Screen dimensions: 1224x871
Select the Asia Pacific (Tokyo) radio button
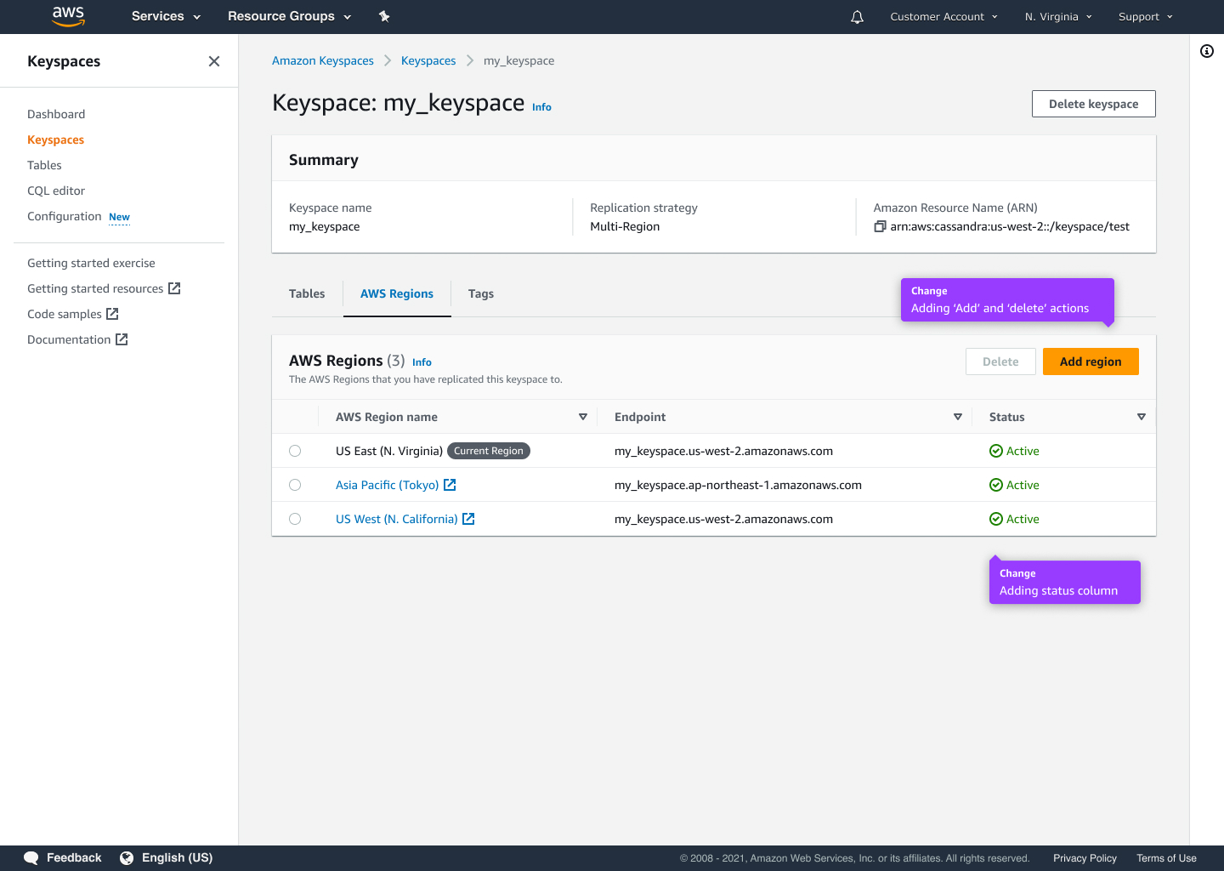[295, 485]
